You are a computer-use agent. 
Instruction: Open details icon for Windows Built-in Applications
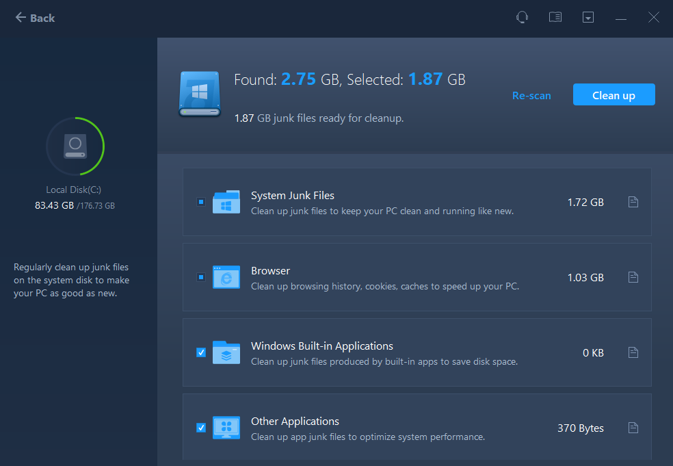[x=633, y=352]
